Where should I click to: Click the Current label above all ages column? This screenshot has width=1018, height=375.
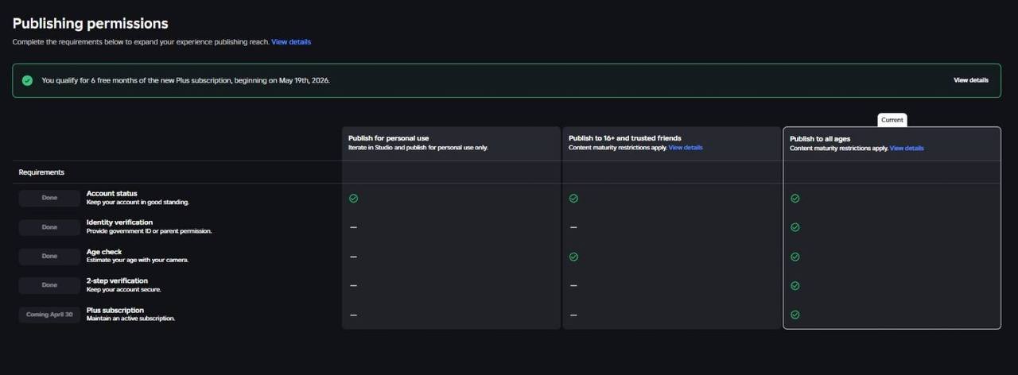point(892,120)
